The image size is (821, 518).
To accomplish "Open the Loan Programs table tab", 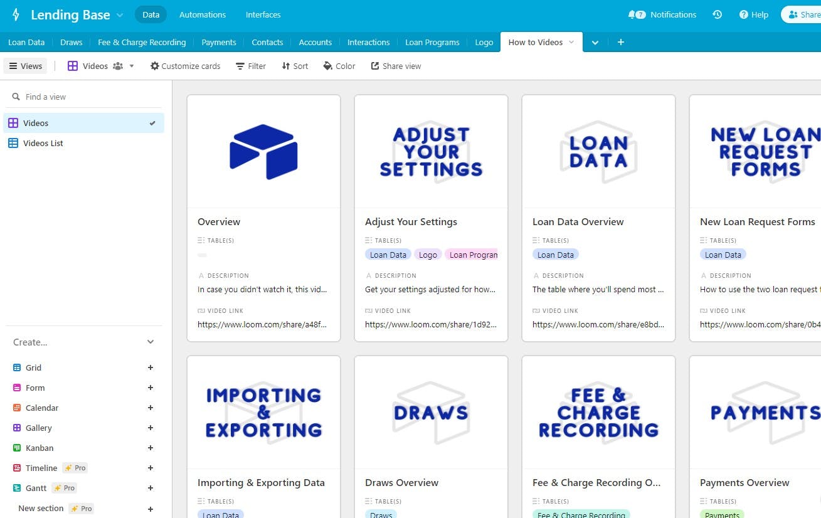I will 432,42.
